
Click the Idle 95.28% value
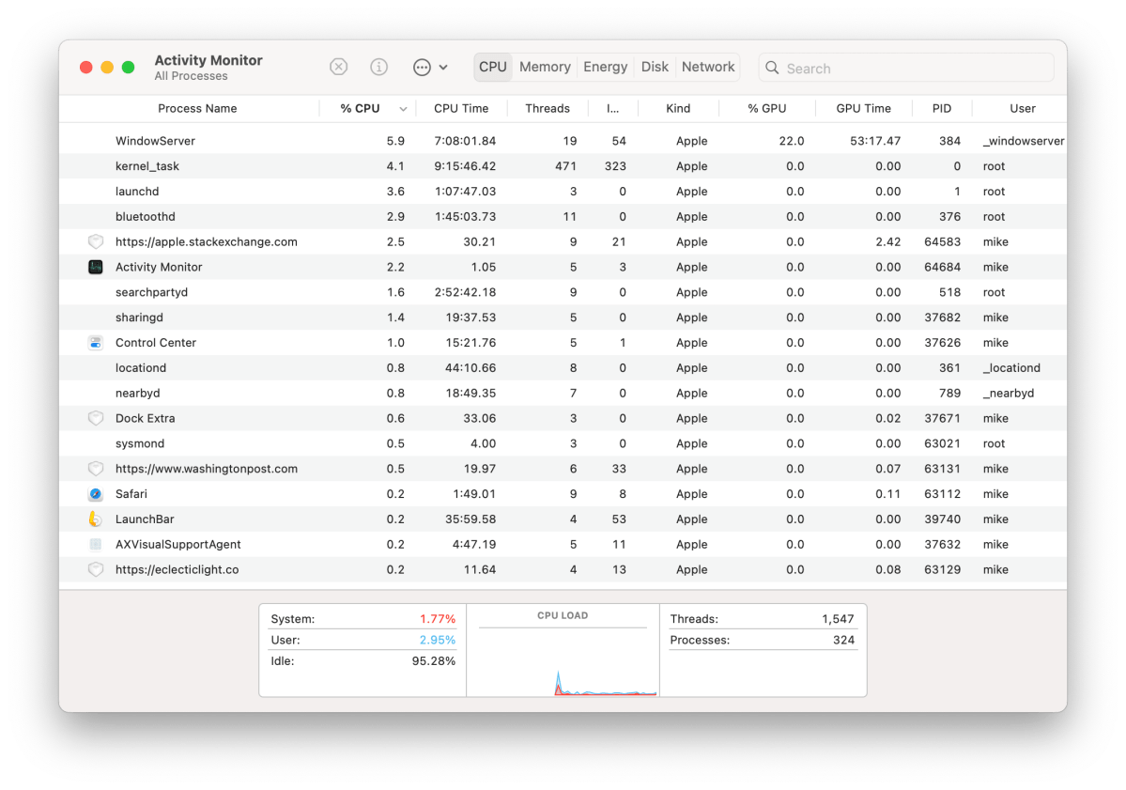pyautogui.click(x=434, y=660)
